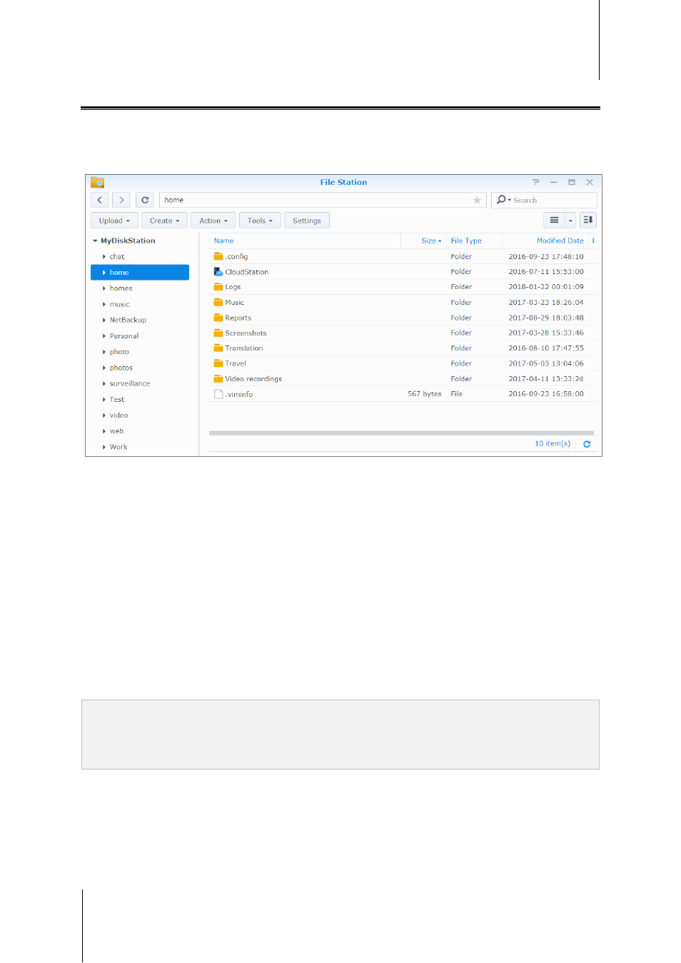Go back with the left arrow button

click(100, 200)
